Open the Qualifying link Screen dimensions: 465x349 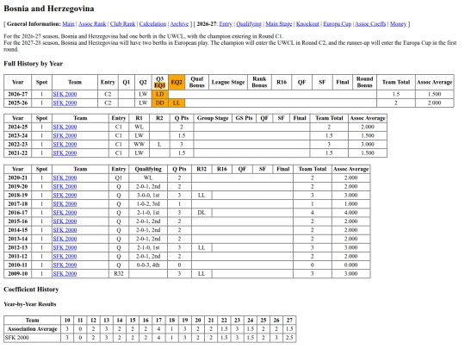coord(249,24)
